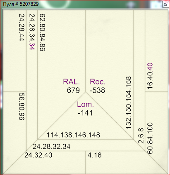Image resolution: width=170 pixels, height=175 pixels.
Task: Close the Пуля # 5207829 window
Action: click(x=165, y=5)
